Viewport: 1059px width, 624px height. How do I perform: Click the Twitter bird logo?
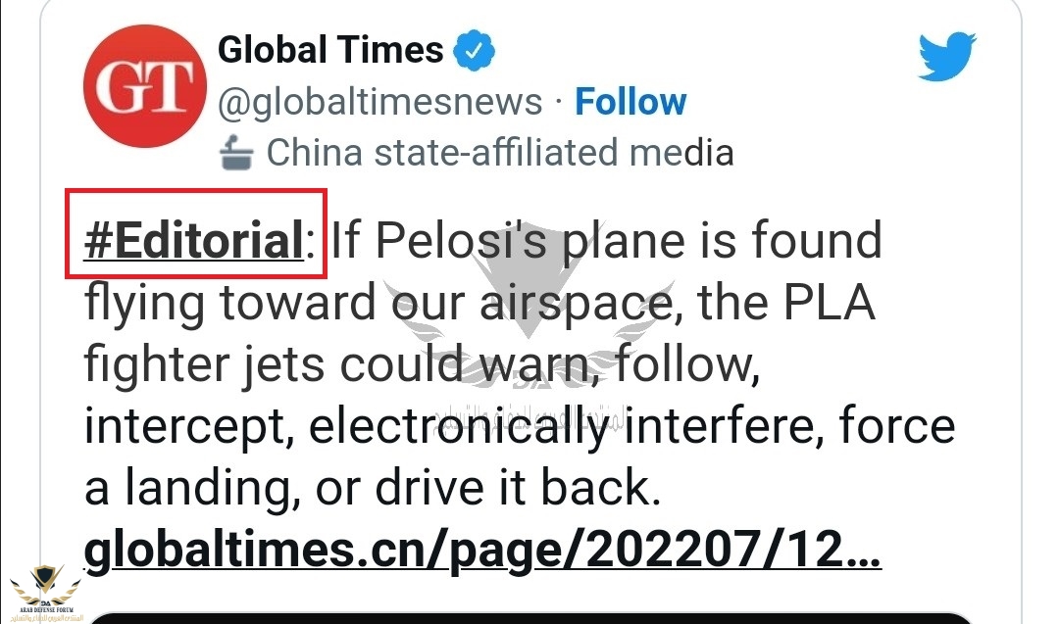(947, 57)
